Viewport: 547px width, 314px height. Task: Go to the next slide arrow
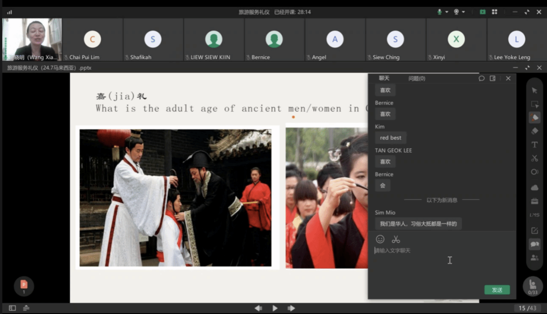(x=291, y=308)
